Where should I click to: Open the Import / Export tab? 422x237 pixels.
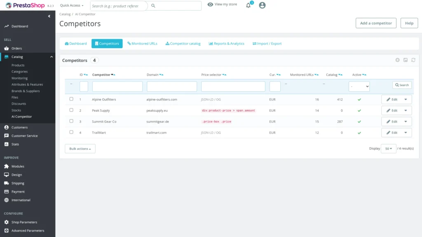point(267,44)
